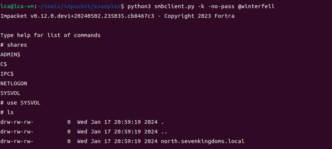The image size is (332, 149).
Task: Click permissions string on north.sevenkingdoms.local row
Action: click(17, 141)
